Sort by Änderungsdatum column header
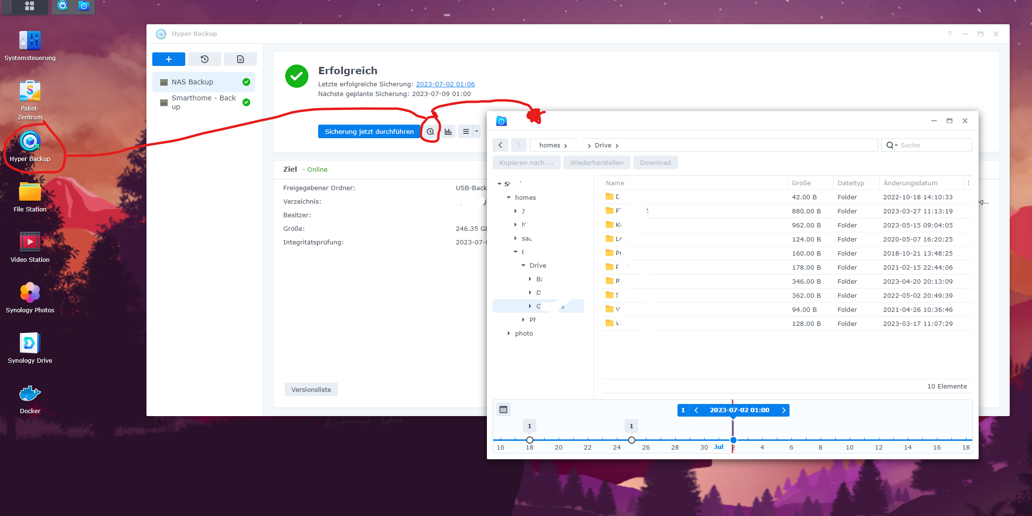Image resolution: width=1032 pixels, height=516 pixels. (x=922, y=183)
